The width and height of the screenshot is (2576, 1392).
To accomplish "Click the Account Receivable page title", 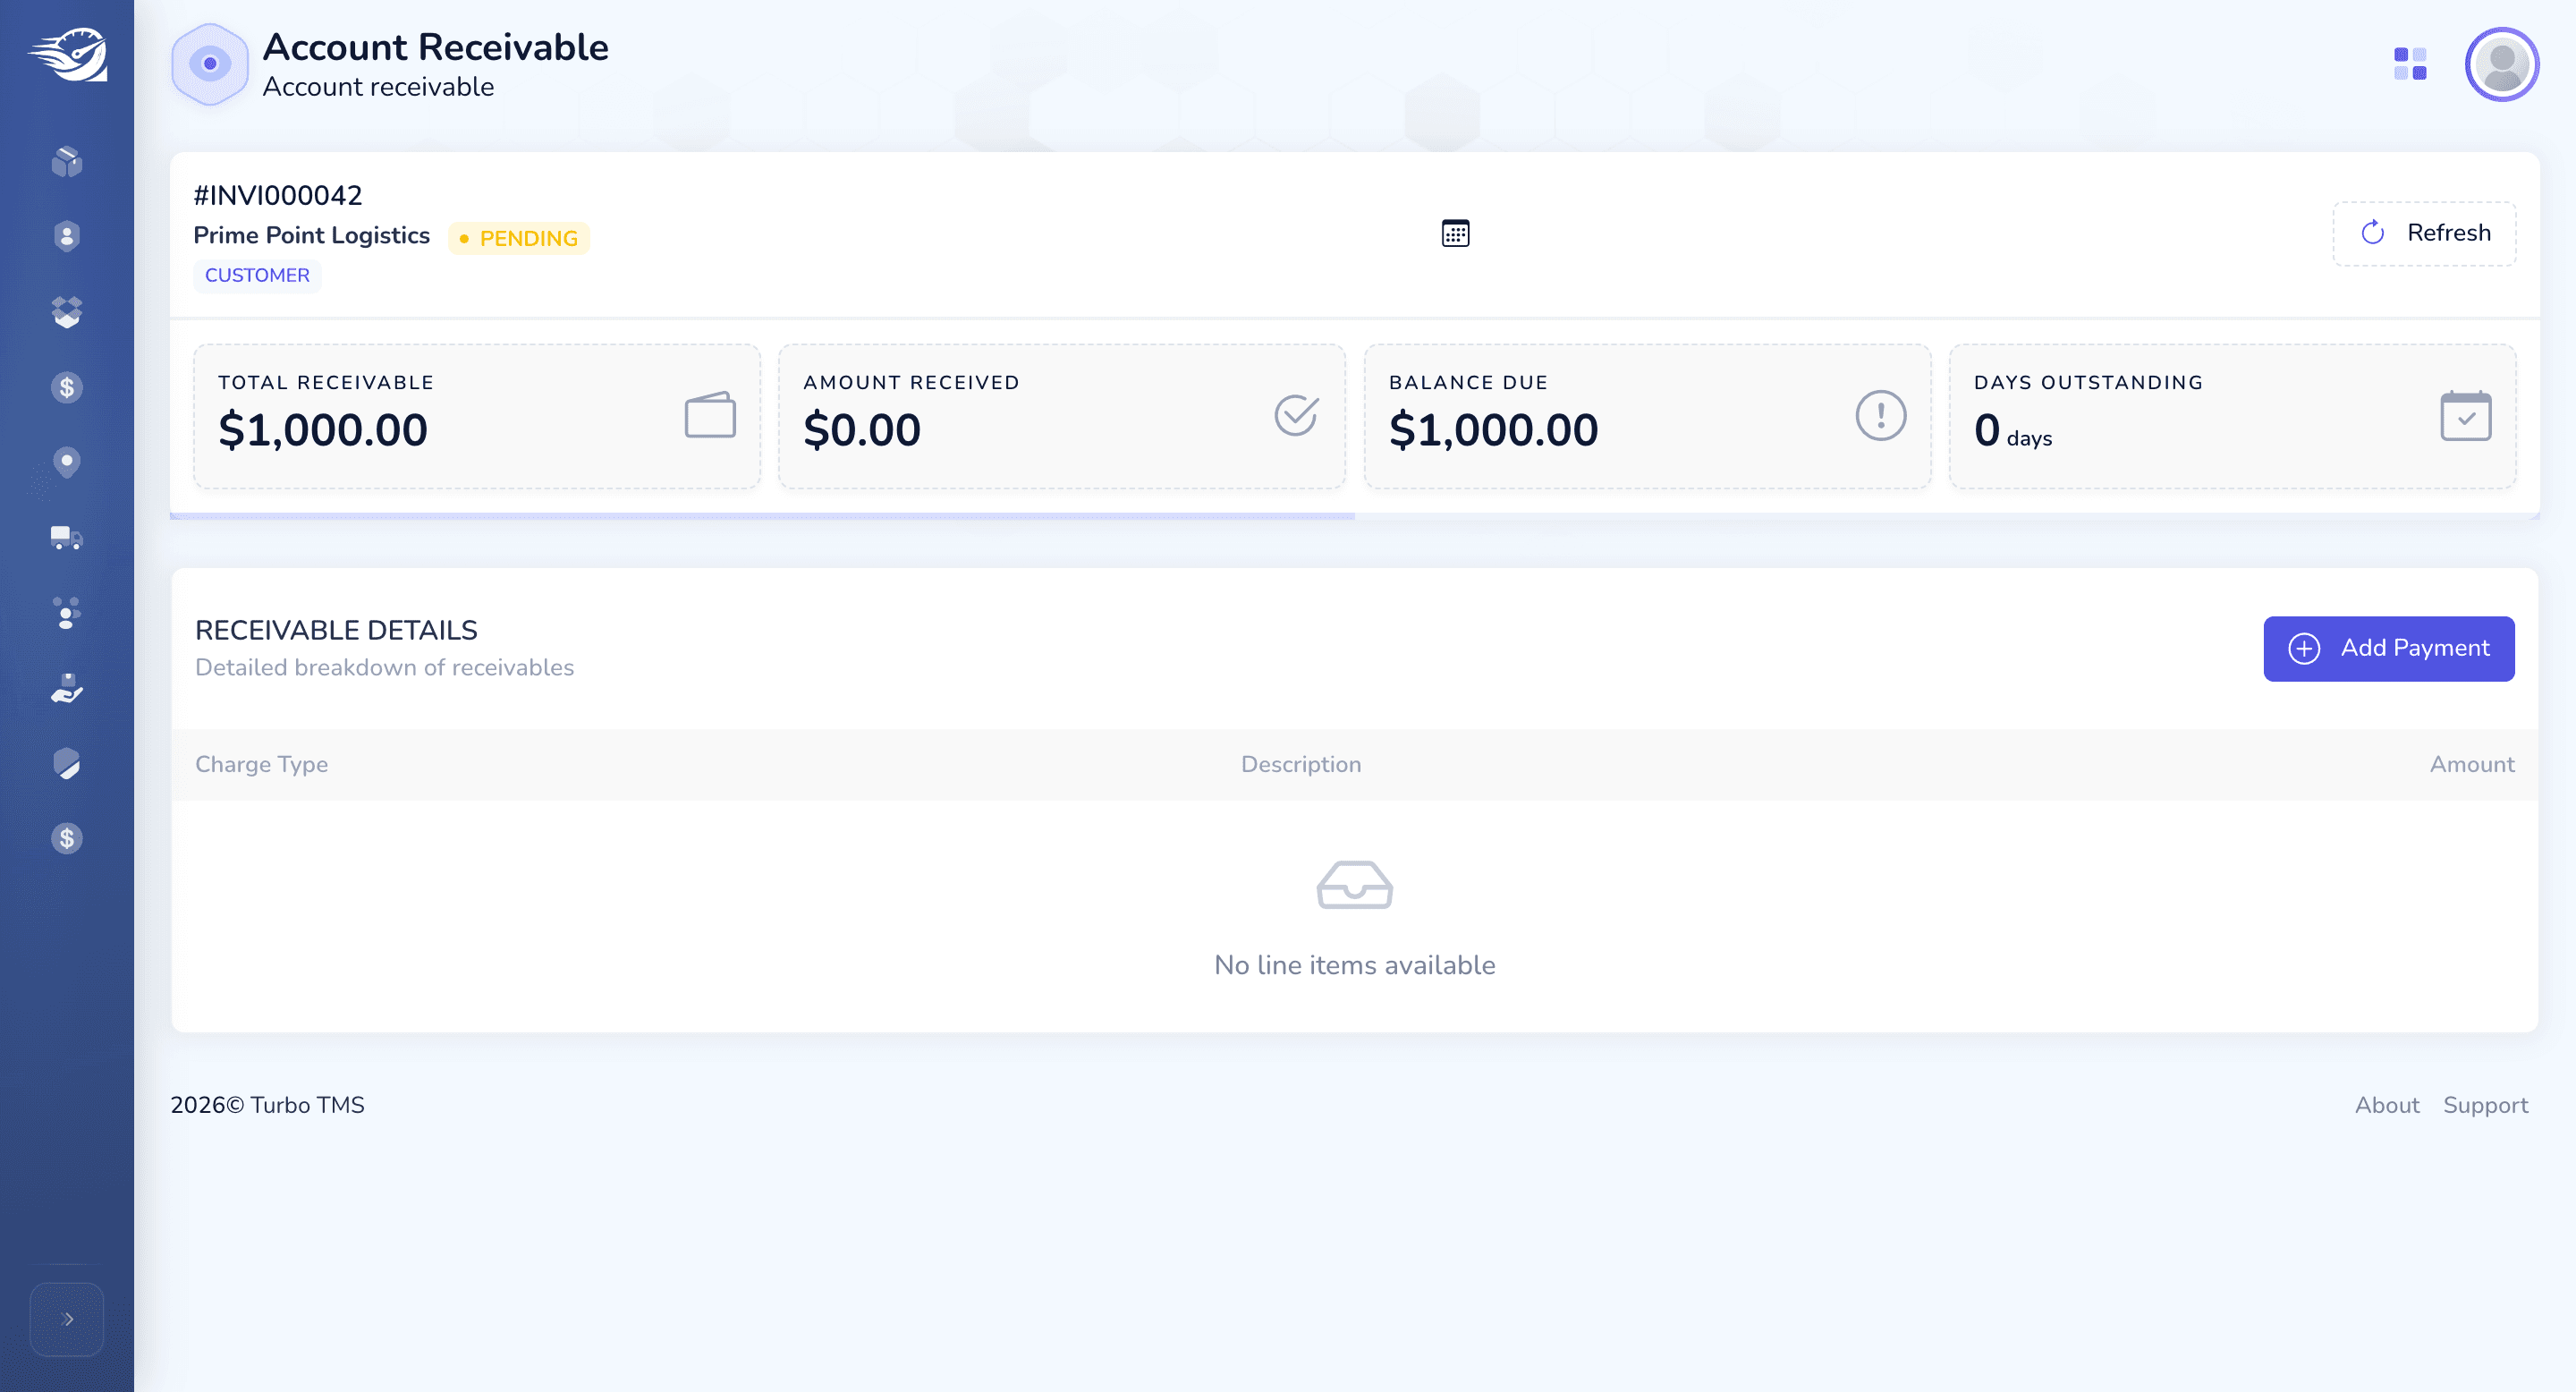I will [x=435, y=47].
